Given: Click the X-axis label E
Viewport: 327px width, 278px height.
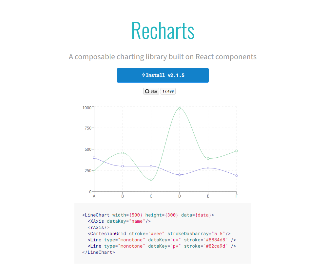Looking at the screenshot, I should 208,196.
